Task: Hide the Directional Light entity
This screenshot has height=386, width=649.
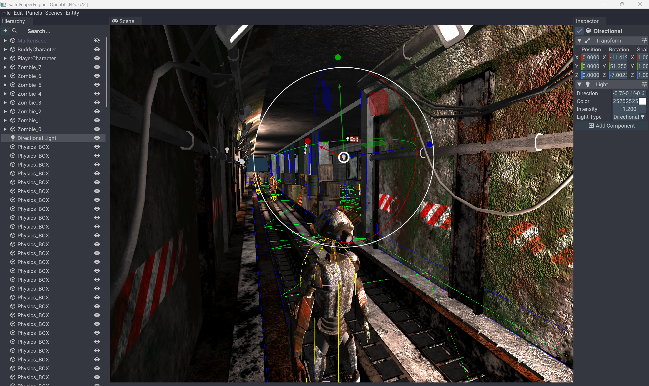Action: tap(97, 138)
